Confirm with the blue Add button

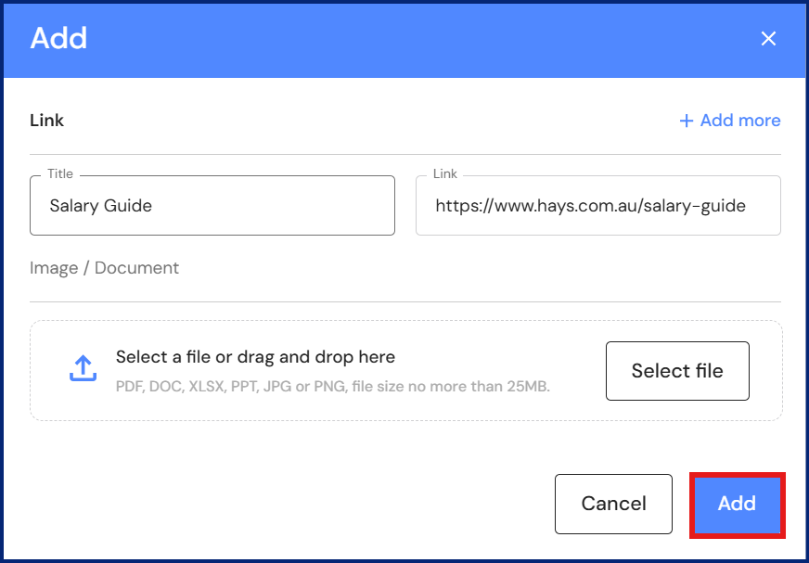pyautogui.click(x=738, y=504)
